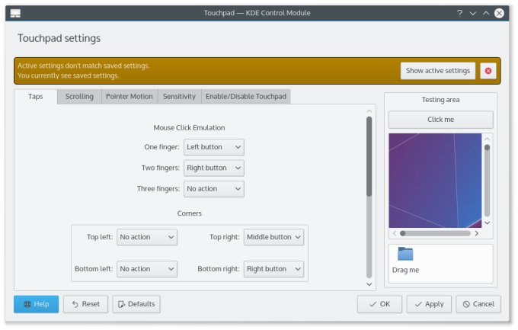518x330 pixels.
Task: Expand the Top left corner dropdown
Action: click(147, 237)
